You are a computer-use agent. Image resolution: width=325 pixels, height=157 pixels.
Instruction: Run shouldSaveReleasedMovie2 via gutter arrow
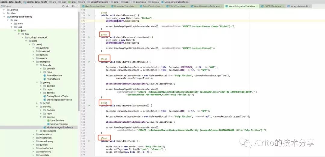tap(89, 106)
